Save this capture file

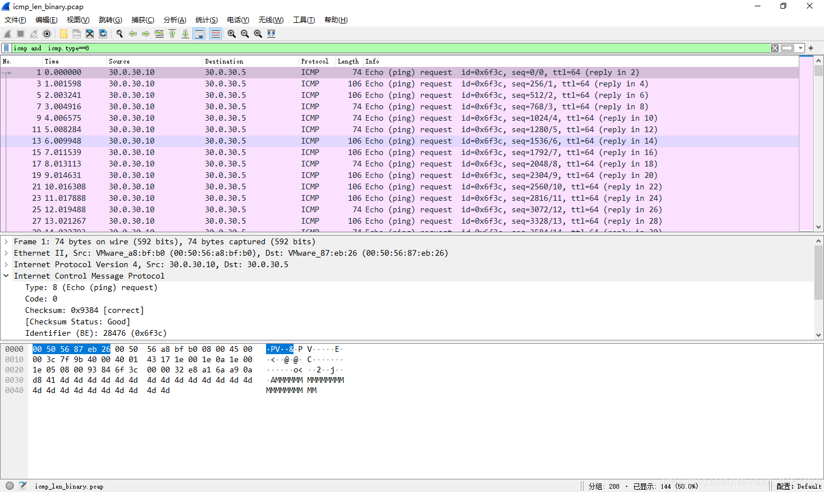click(77, 34)
